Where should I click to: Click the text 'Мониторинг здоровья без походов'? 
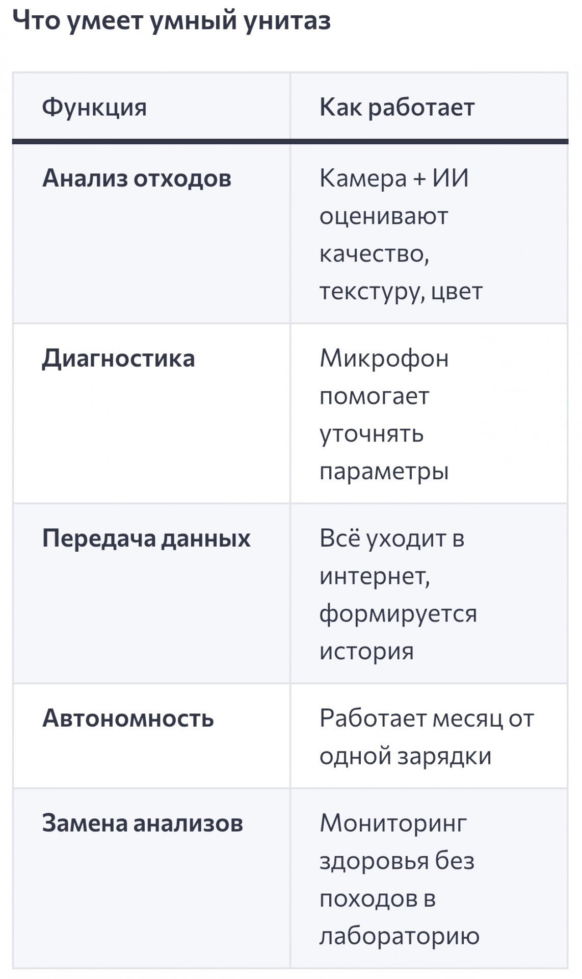coord(397,860)
